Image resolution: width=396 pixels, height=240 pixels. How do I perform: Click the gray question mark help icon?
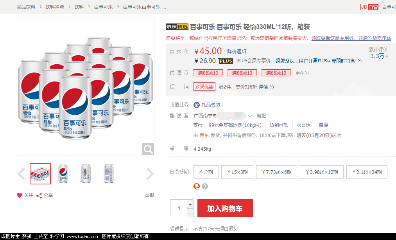coord(205,186)
